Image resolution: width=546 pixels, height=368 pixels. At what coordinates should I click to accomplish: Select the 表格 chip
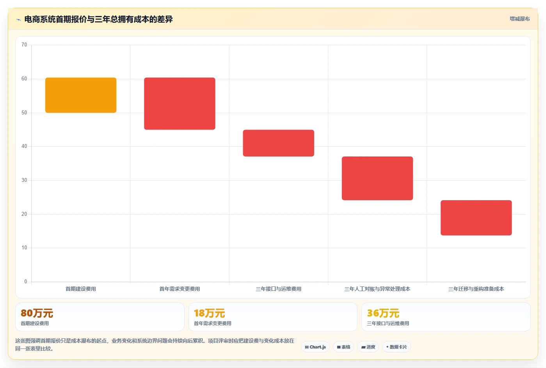tap(343, 347)
